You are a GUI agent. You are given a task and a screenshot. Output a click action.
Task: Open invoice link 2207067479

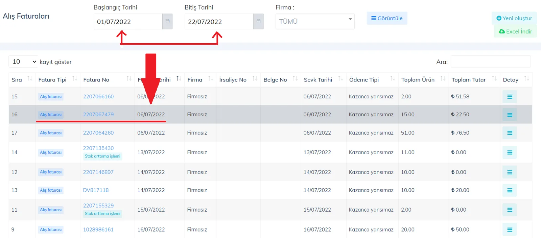[98, 115]
